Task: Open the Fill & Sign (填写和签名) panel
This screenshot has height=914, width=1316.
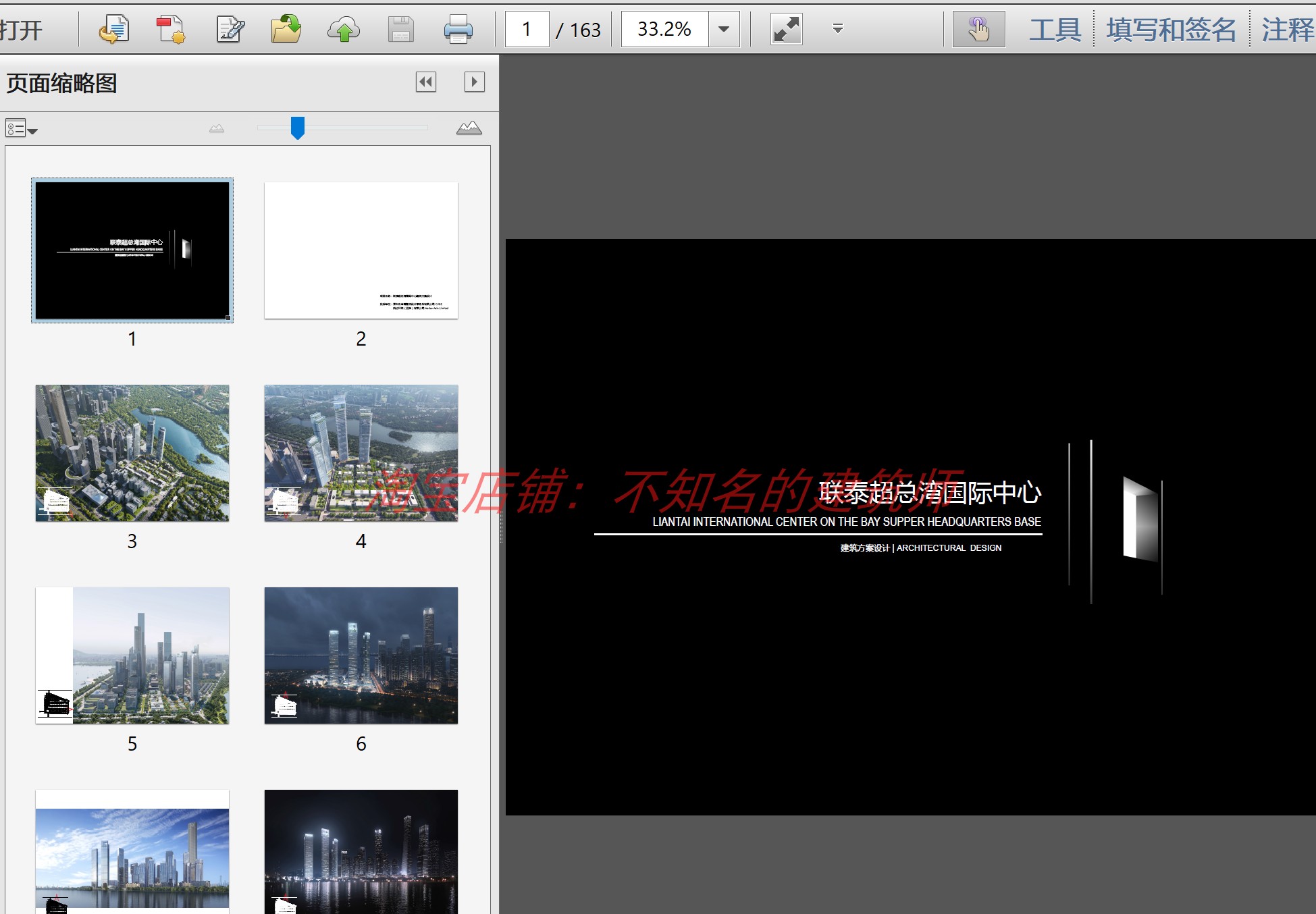Action: pyautogui.click(x=1171, y=30)
